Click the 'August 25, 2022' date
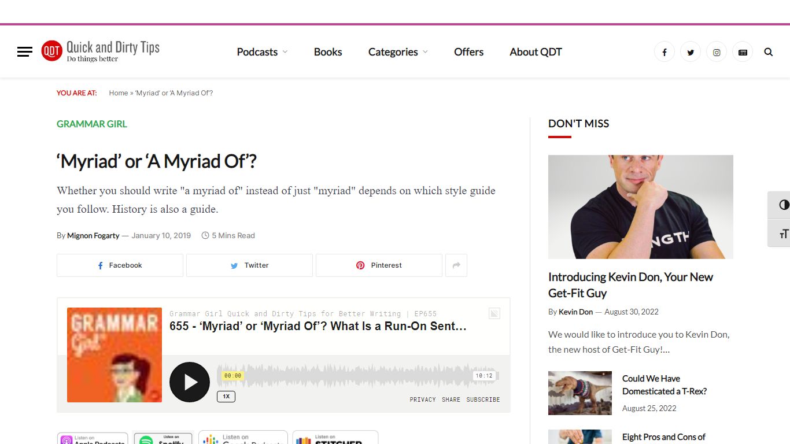Viewport: 790px width, 444px height. [x=649, y=408]
